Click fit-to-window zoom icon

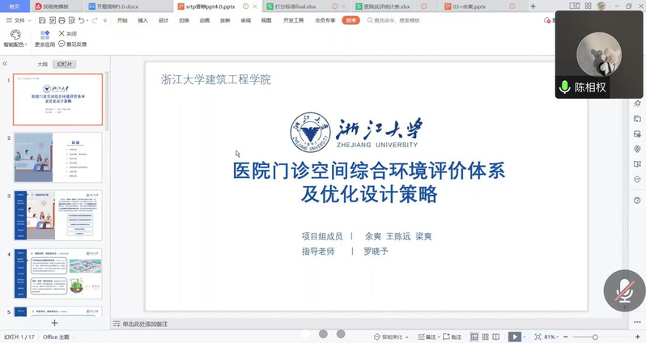coord(538,337)
